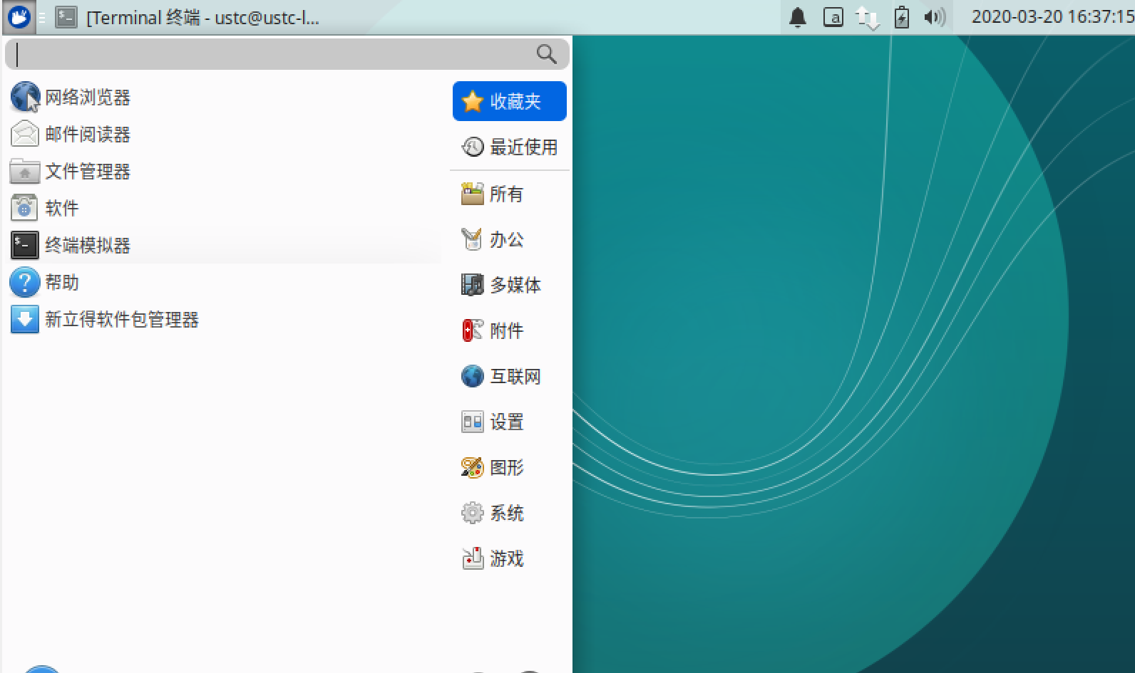Viewport: 1135px width, 673px height.
Task: Open the battery power indicator
Action: [x=901, y=17]
